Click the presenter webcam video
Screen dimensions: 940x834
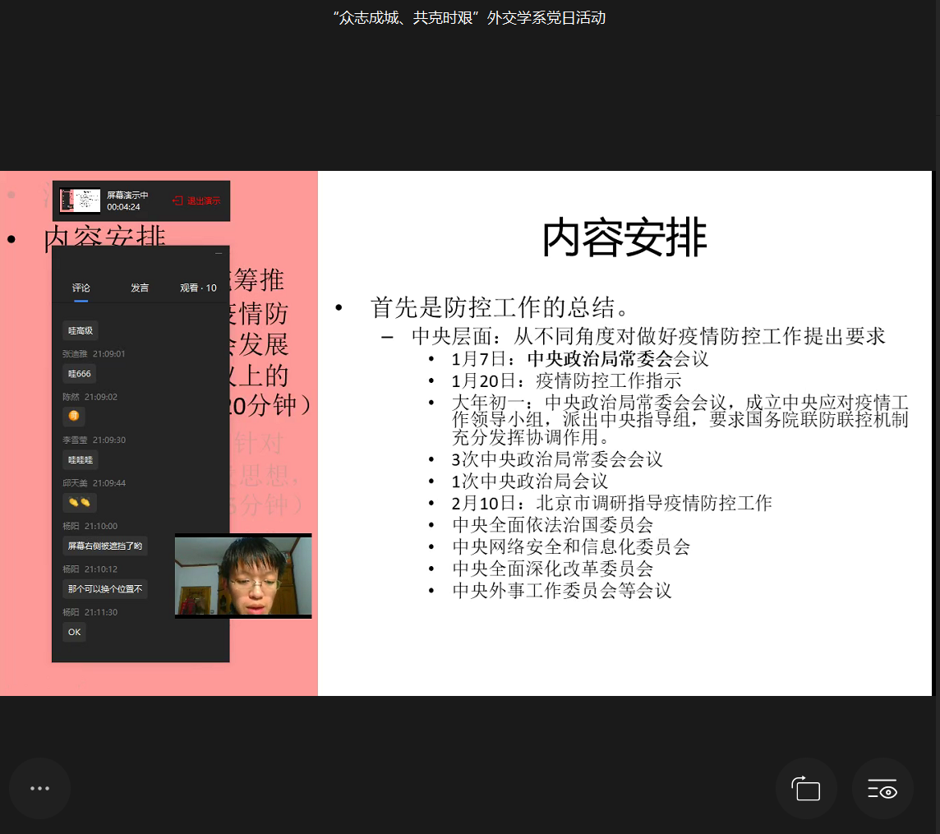[243, 575]
